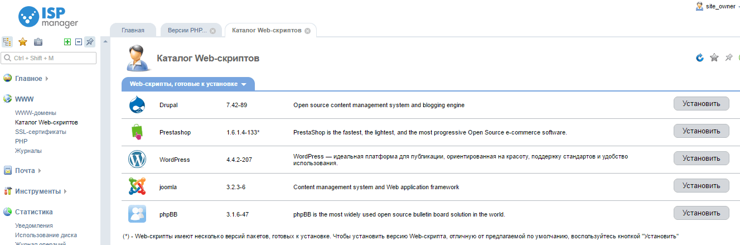Select version 4.4.2-207 of WordPress
740x245 pixels.
239,160
